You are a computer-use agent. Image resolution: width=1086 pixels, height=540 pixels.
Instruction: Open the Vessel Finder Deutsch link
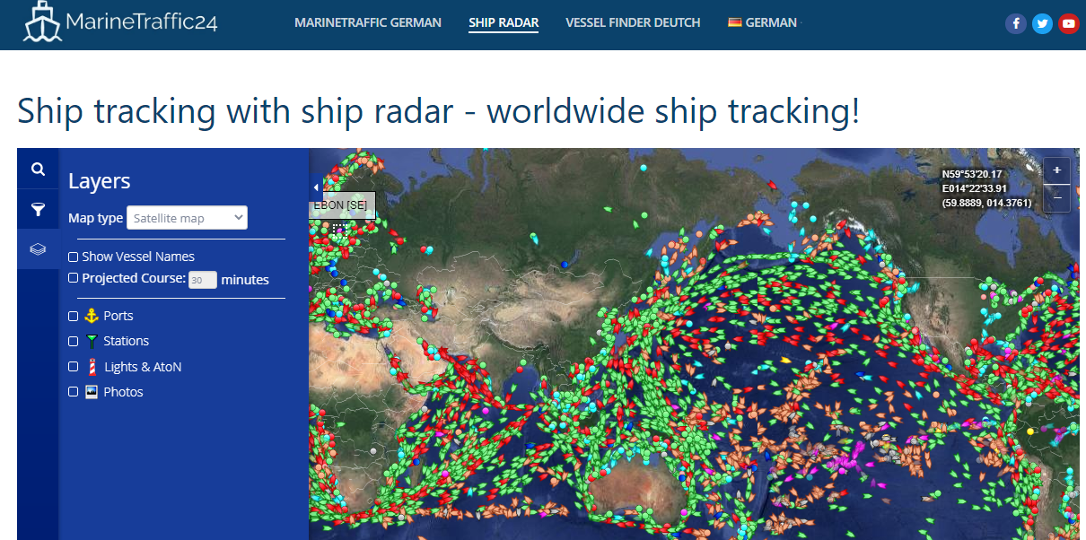tap(633, 22)
